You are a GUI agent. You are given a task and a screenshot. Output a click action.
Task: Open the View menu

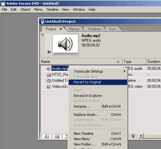click(x=65, y=9)
